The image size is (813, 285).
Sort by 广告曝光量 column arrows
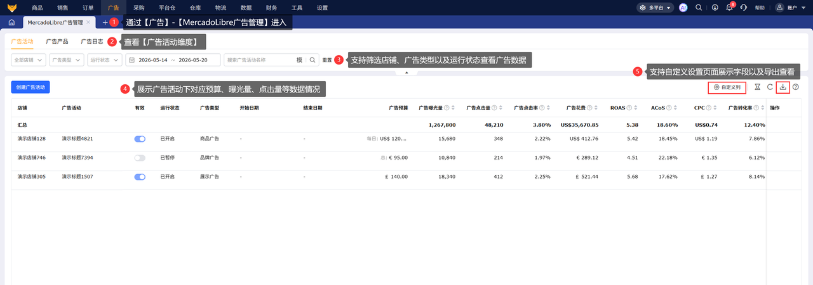point(454,108)
